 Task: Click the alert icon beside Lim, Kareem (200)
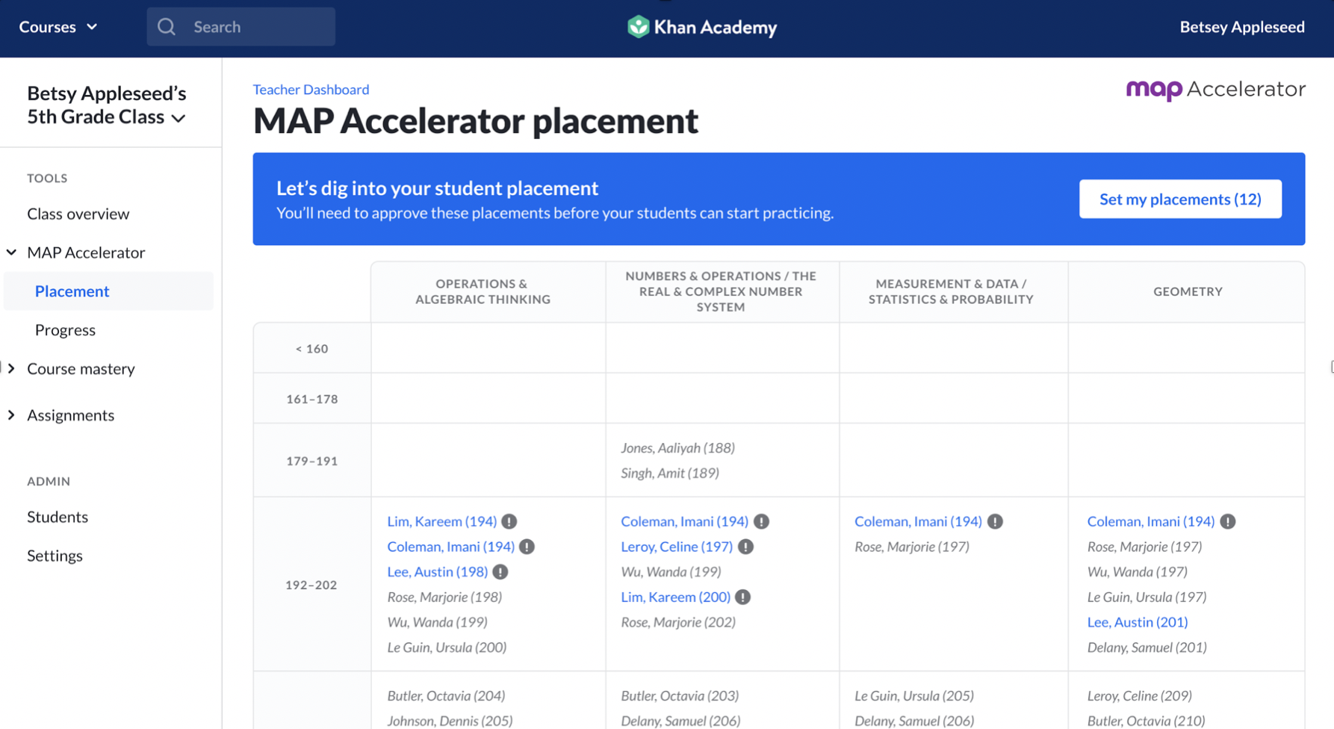(x=742, y=596)
